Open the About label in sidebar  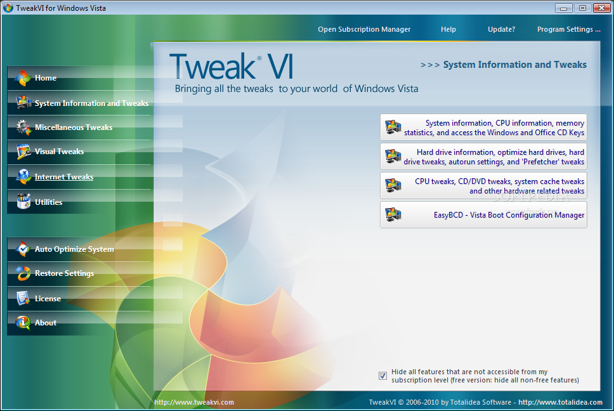coord(46,323)
